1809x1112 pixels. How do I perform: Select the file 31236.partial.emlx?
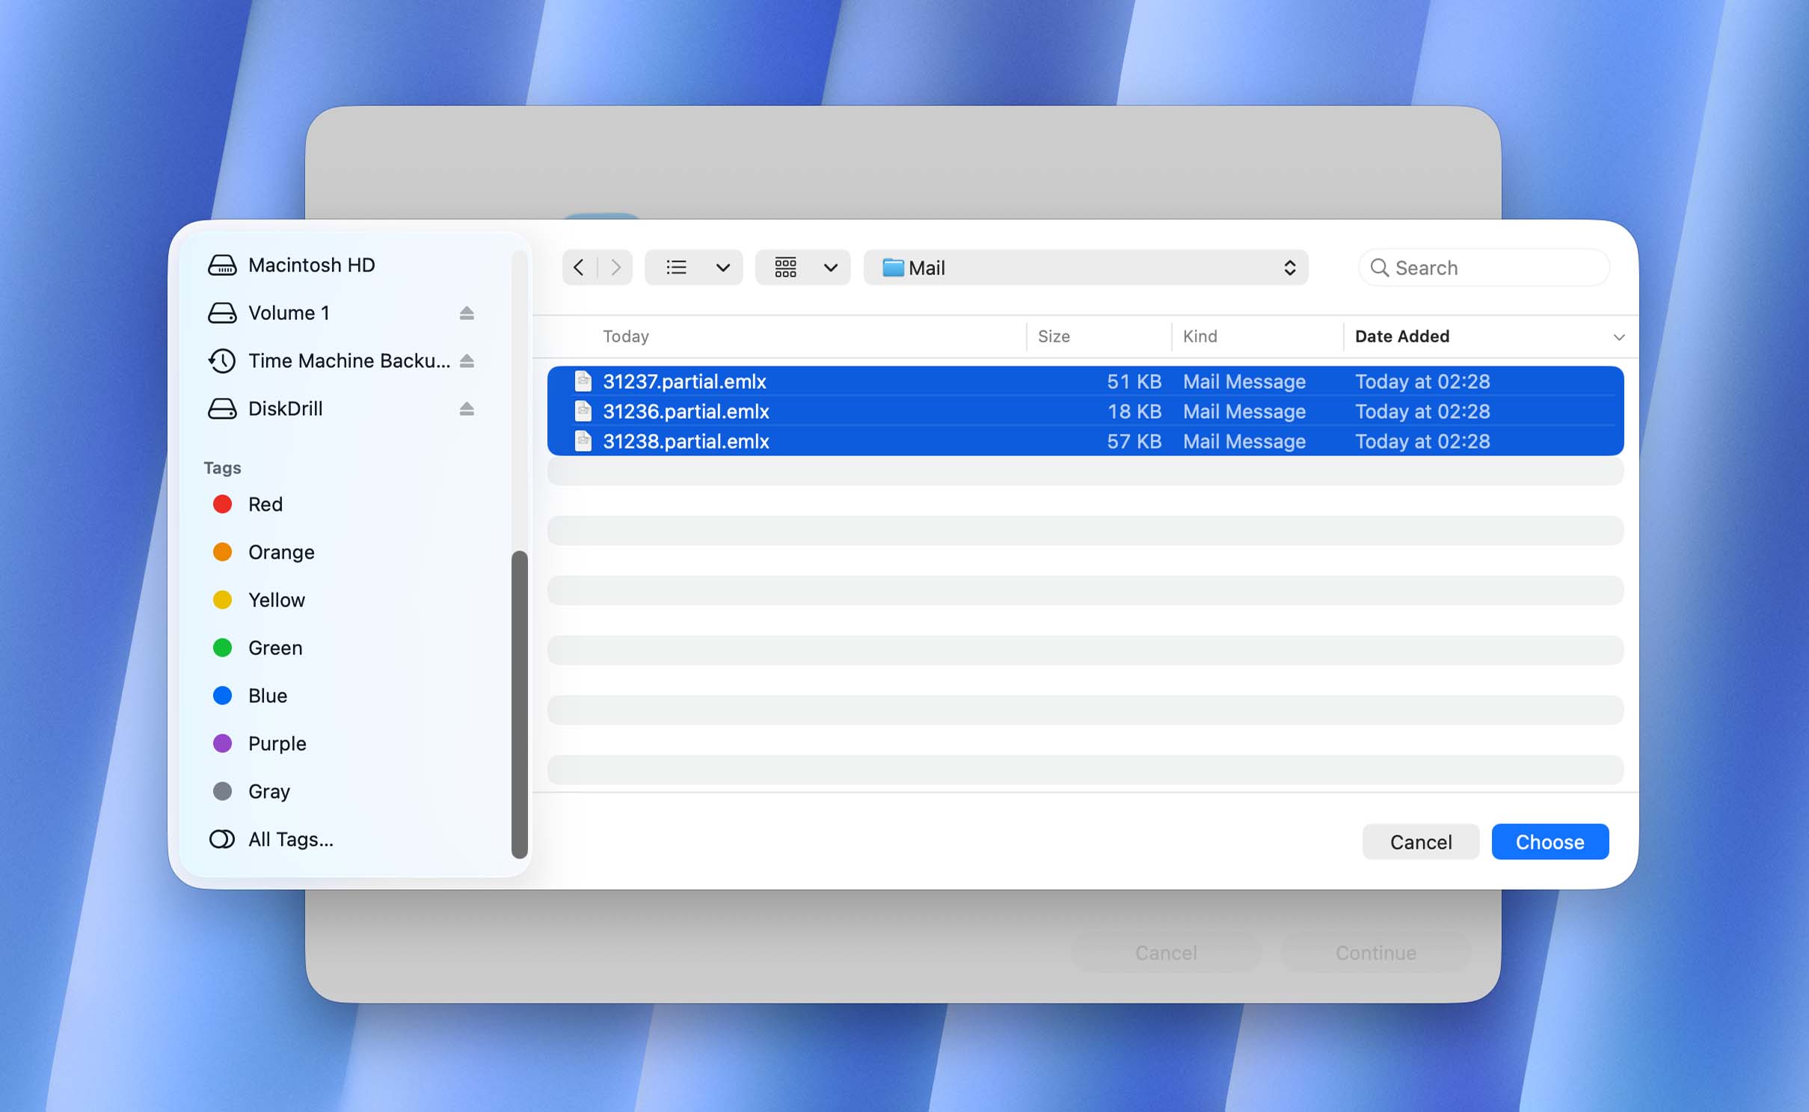[685, 411]
